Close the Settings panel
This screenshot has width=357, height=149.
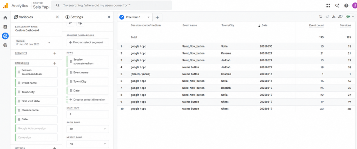(109, 17)
